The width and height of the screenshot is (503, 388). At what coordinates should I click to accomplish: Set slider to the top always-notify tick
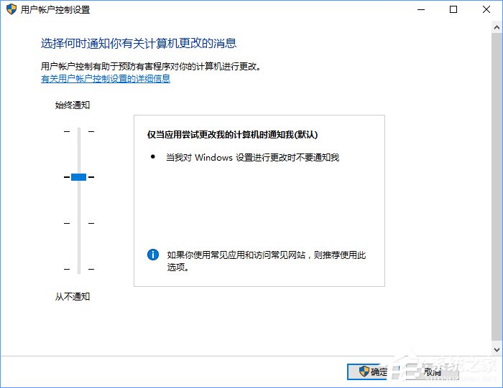coord(79,131)
